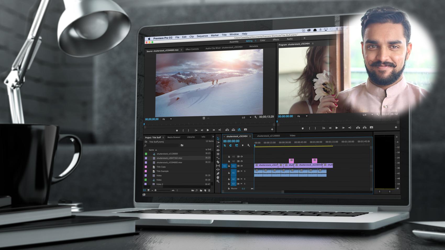Image resolution: width=445 pixels, height=250 pixels.
Task: Toggle V3 track output eye
Action: (x=242, y=157)
